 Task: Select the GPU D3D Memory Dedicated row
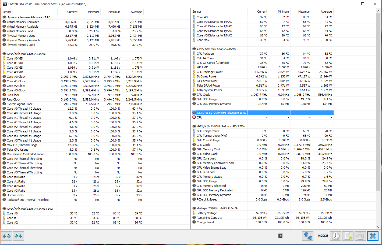click(263, 190)
